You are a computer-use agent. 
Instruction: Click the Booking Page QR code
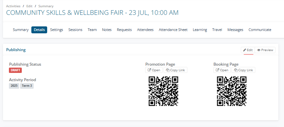232,91
